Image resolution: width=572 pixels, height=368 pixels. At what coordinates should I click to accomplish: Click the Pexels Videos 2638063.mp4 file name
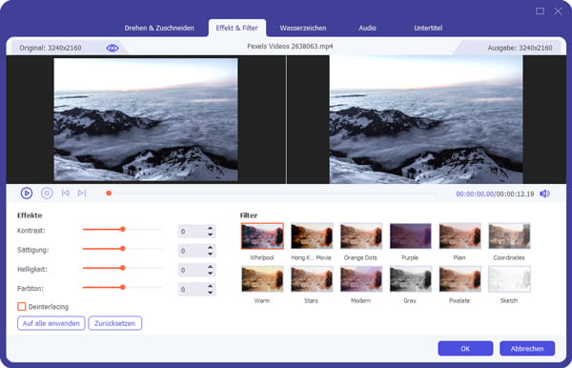290,47
